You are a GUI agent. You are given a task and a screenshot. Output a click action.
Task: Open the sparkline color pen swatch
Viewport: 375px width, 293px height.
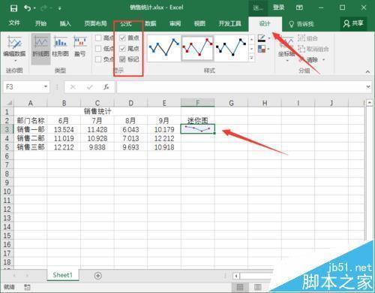tap(262, 38)
